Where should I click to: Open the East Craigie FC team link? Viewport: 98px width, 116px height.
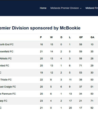tap(8, 87)
